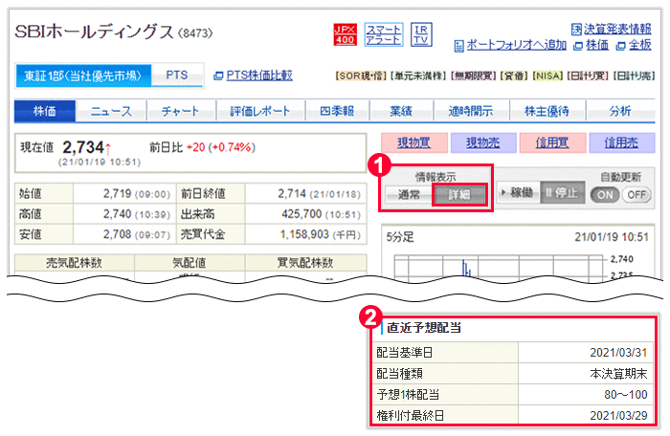Click the [無期限買] label tag
The width and height of the screenshot is (670, 436).
point(474,76)
